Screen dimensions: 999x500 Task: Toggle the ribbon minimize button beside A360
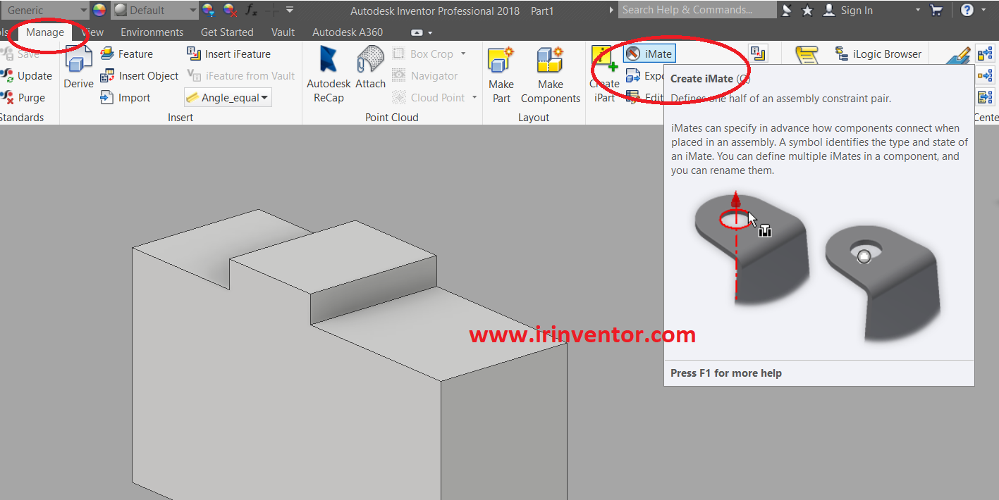(421, 32)
